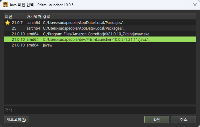The image size is (200, 127).
Task: Click 21.0.10 in the Amazon Corretto row
Action: [18, 34]
